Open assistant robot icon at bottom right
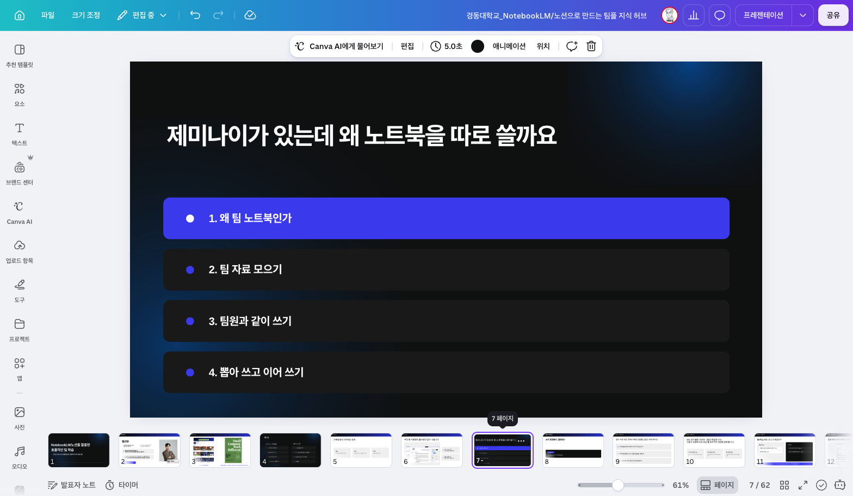Screen dimensions: 853x496 click(840, 485)
